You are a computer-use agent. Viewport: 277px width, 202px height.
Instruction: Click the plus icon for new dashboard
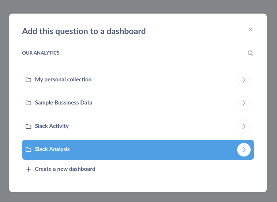29,169
